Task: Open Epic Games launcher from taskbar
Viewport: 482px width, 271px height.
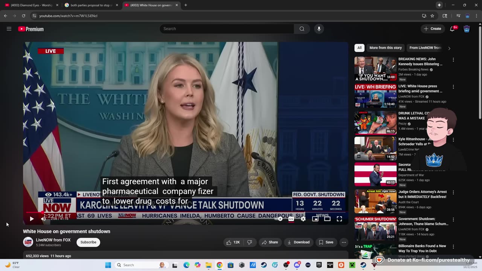Action: click(x=319, y=265)
